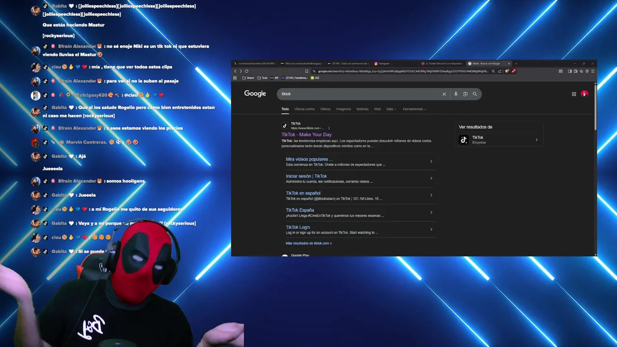617x347 pixels.
Task: Open the OLÉ bookmark
Action: 315,78
